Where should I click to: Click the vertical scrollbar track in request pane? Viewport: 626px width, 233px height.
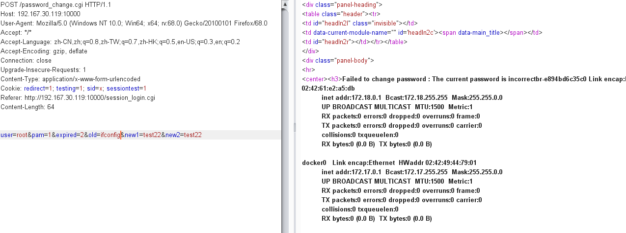point(285,120)
